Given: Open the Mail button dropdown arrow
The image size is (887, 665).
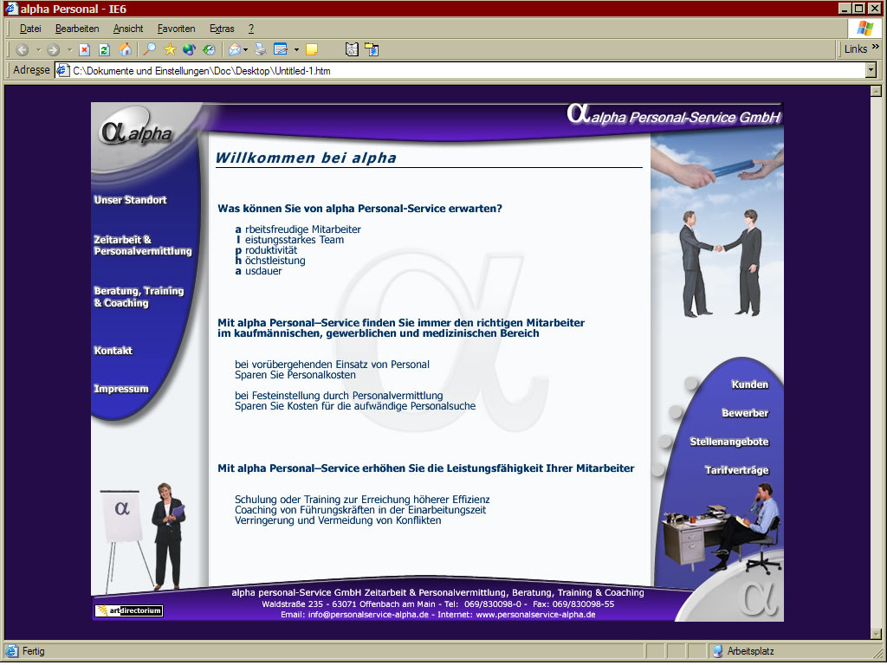Looking at the screenshot, I should [x=246, y=49].
